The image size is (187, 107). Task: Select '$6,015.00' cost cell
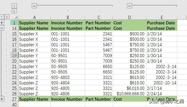(130, 88)
